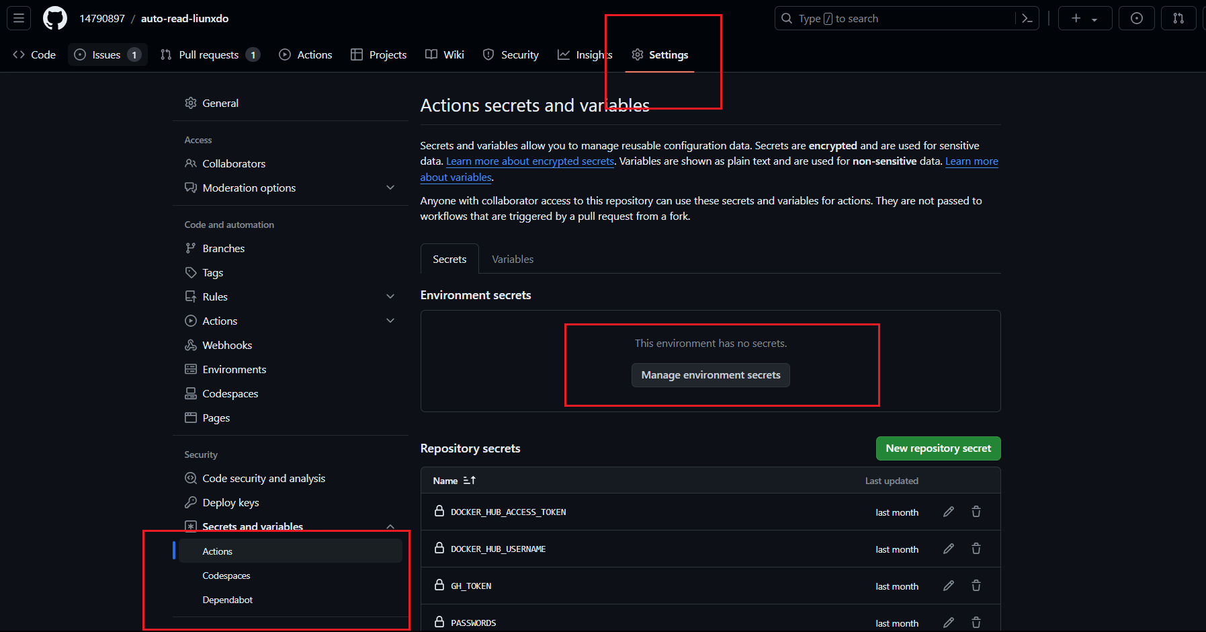Open the pull requests icon in header
This screenshot has width=1206, height=632.
[x=1178, y=18]
